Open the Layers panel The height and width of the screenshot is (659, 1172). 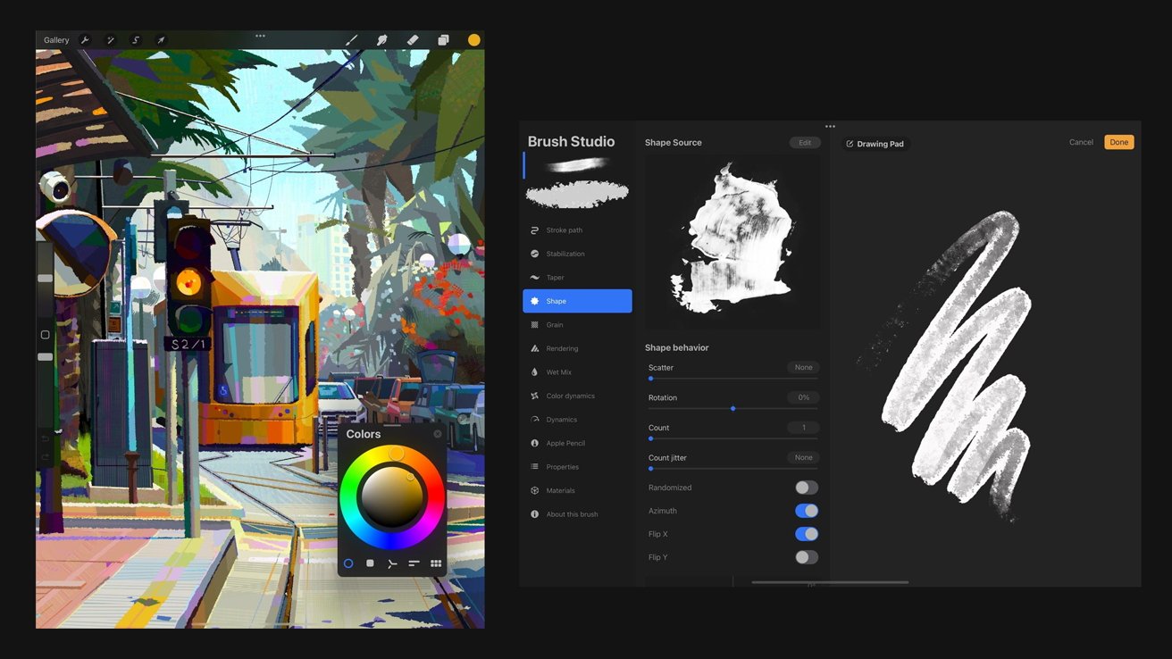[x=443, y=40]
